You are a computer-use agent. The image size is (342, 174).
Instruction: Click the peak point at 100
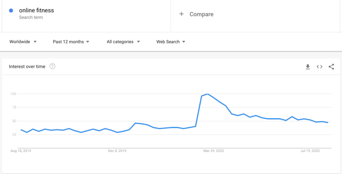point(207,94)
